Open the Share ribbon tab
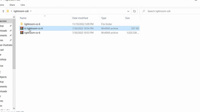The height and width of the screenshot is (112, 200). pyautogui.click(x=12, y=5)
